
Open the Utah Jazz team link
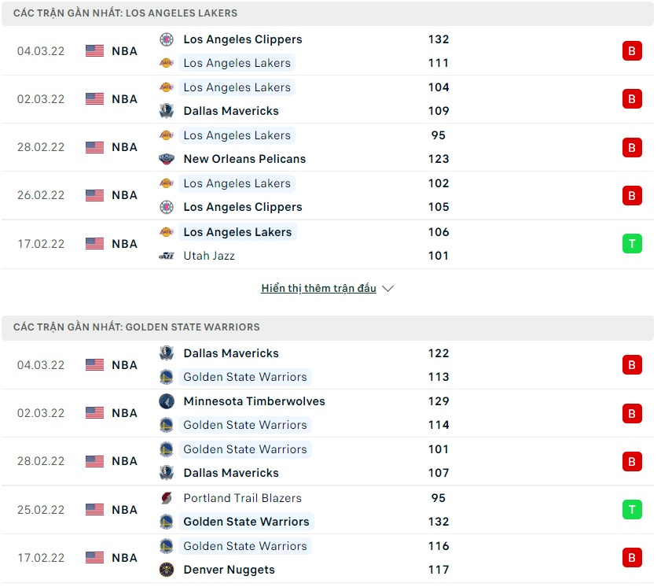[208, 256]
